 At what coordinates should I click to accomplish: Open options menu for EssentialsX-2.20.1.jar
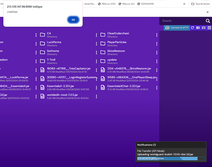tap(96, 88)
